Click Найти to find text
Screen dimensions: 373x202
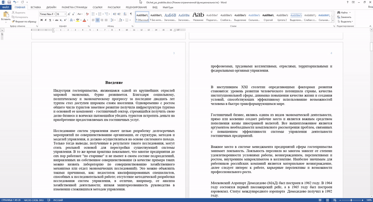[344, 13]
